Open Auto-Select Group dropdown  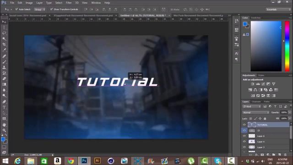(x=40, y=9)
